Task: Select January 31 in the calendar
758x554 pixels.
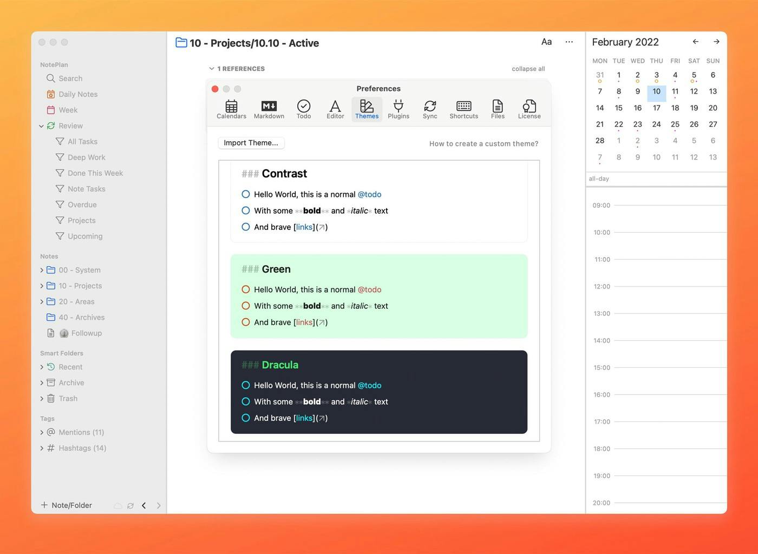Action: point(600,75)
